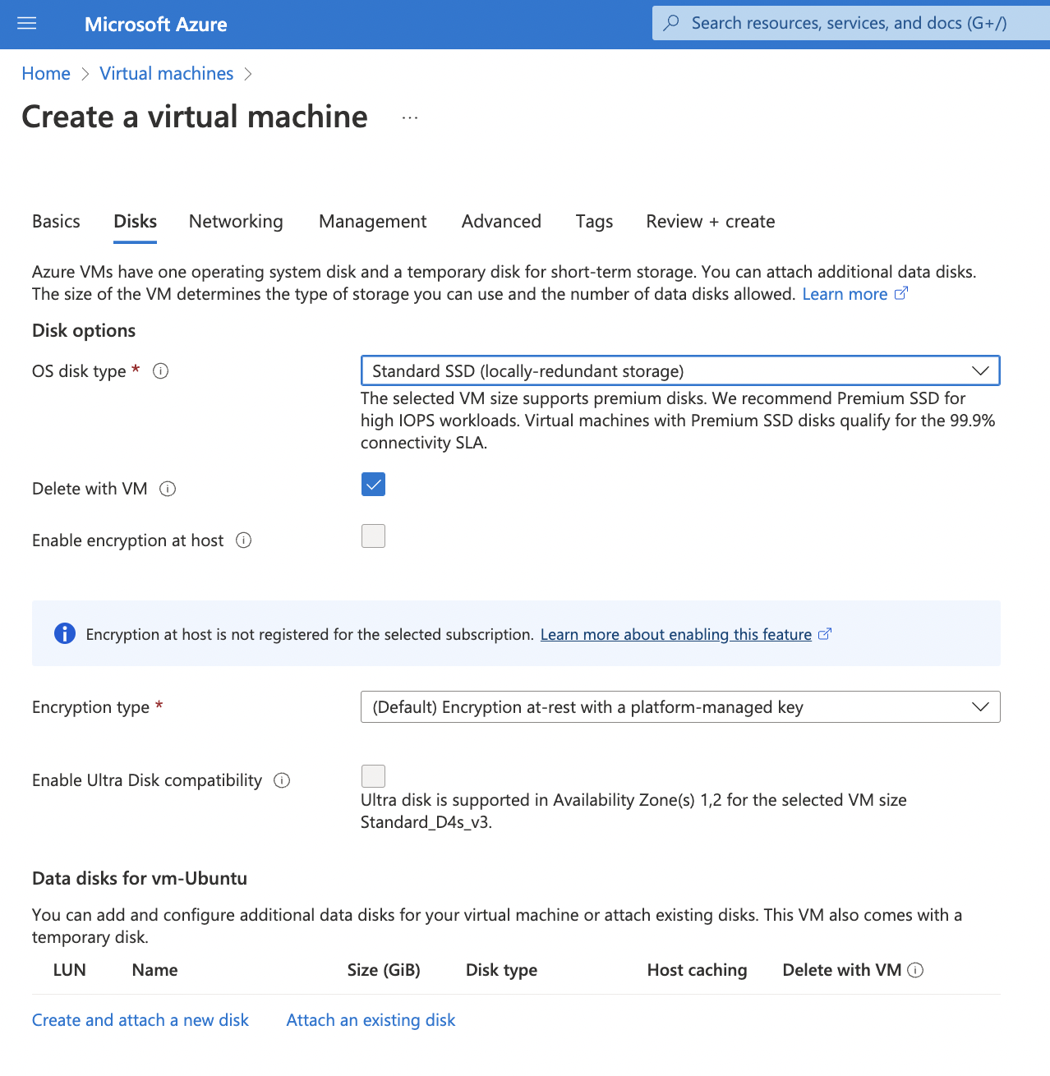Open external icon after enabling this feature

(x=826, y=634)
